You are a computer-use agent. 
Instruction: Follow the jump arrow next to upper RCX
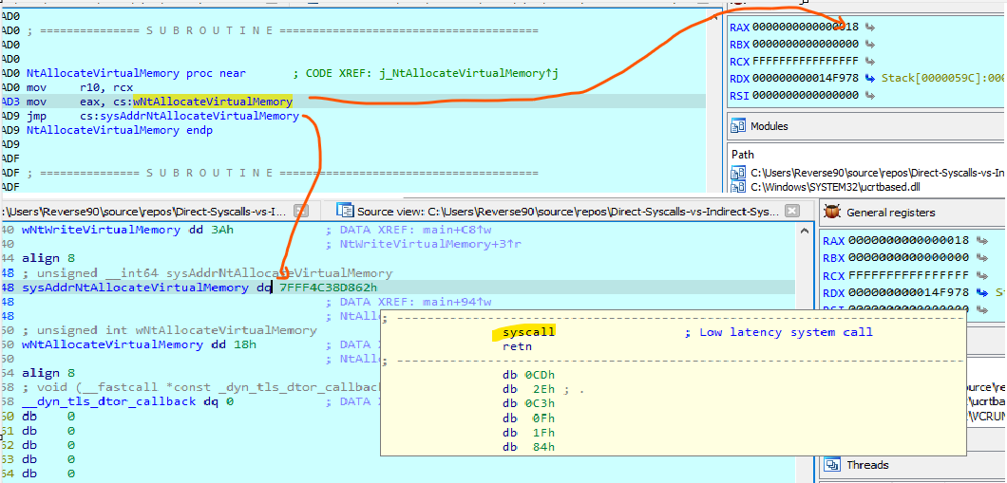click(x=869, y=62)
